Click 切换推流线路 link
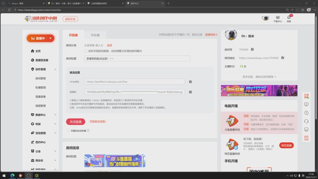Screen dimensions: 318x179 pos(98,121)
